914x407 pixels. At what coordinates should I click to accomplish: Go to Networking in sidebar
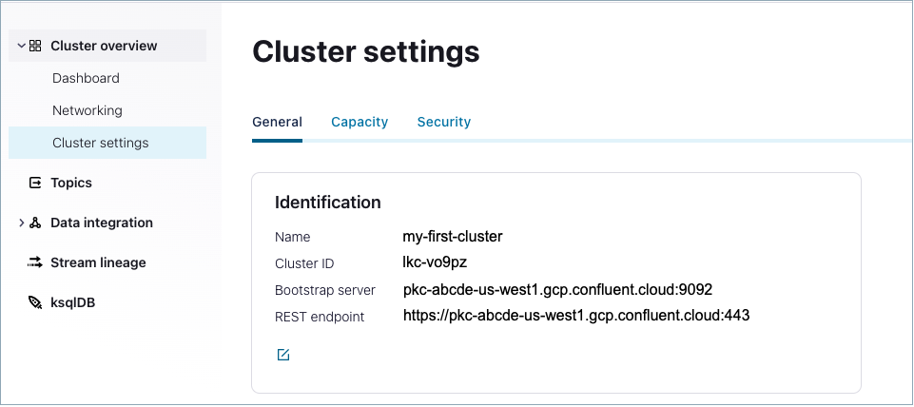pos(88,110)
